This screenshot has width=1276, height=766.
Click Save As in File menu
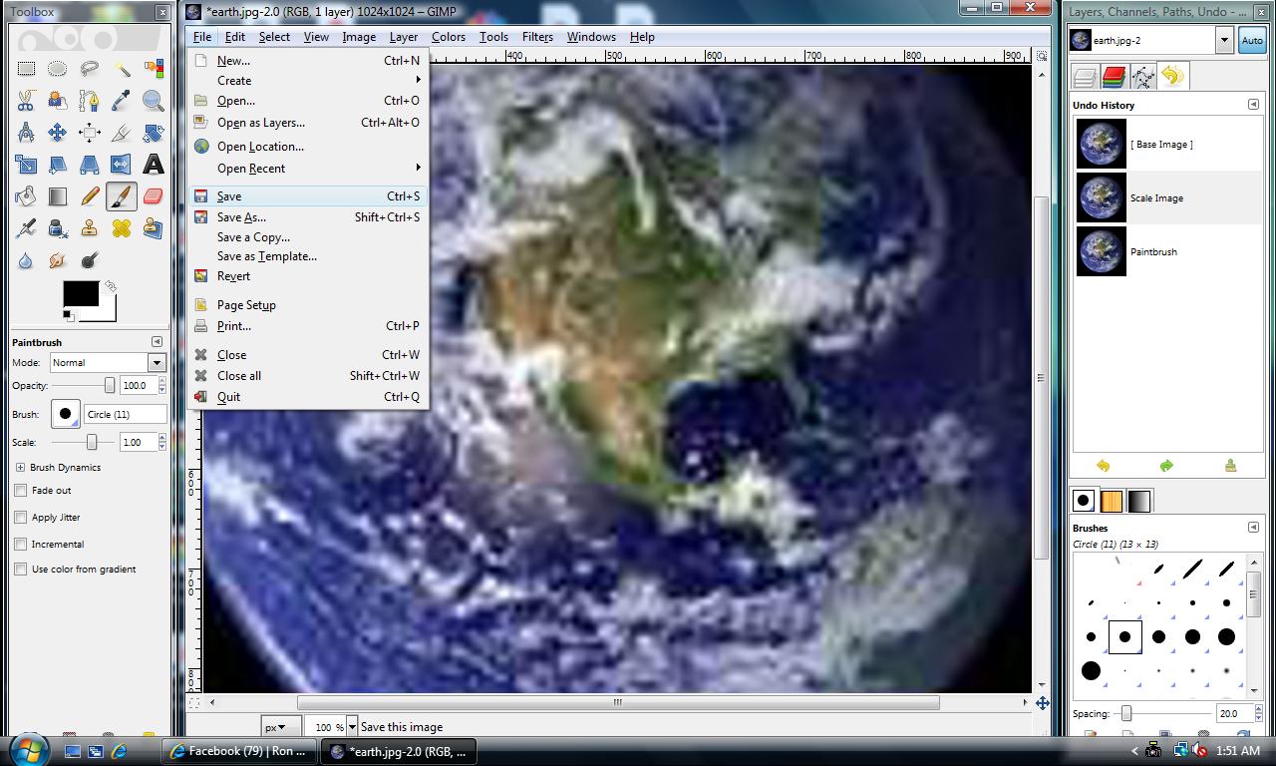pos(241,217)
